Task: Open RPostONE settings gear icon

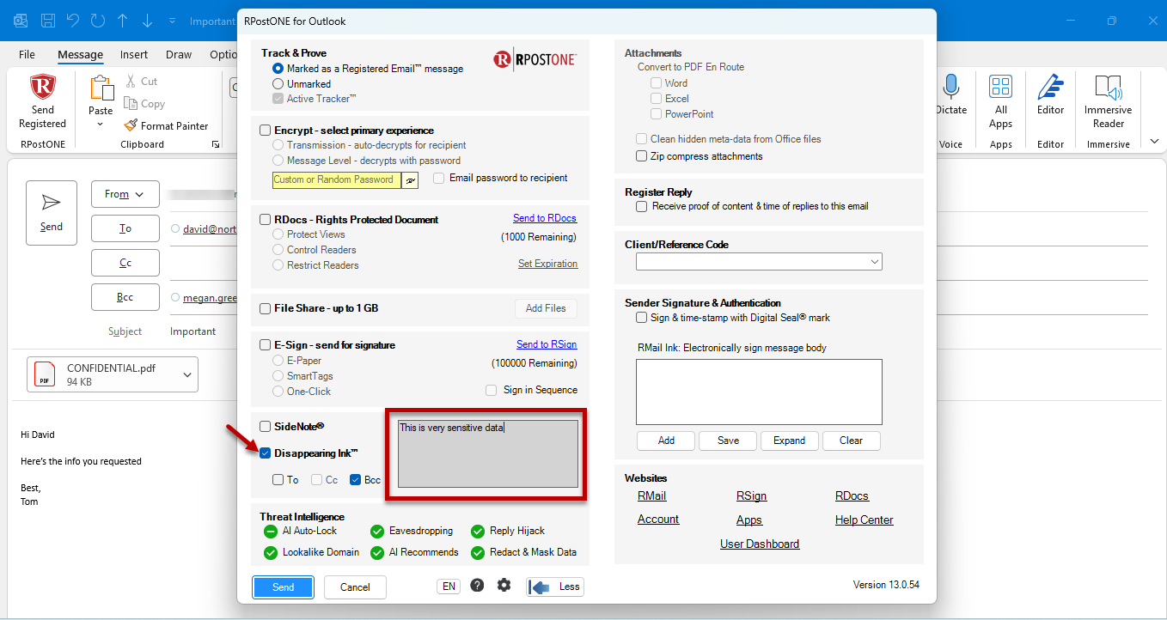Action: coord(504,586)
